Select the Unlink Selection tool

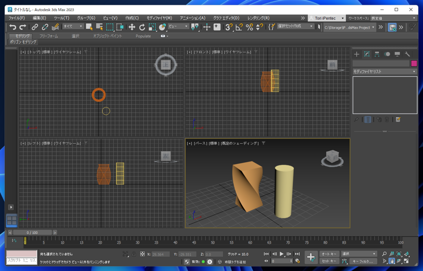[x=45, y=27]
